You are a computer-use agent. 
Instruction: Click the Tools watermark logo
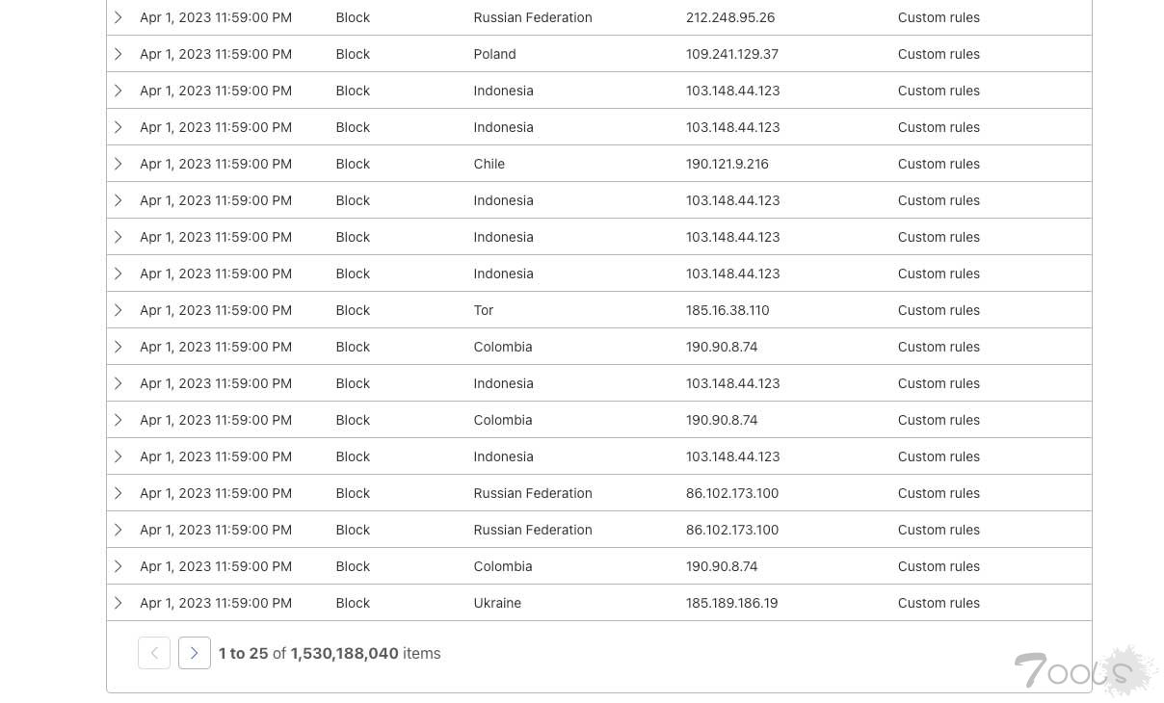click(1085, 671)
